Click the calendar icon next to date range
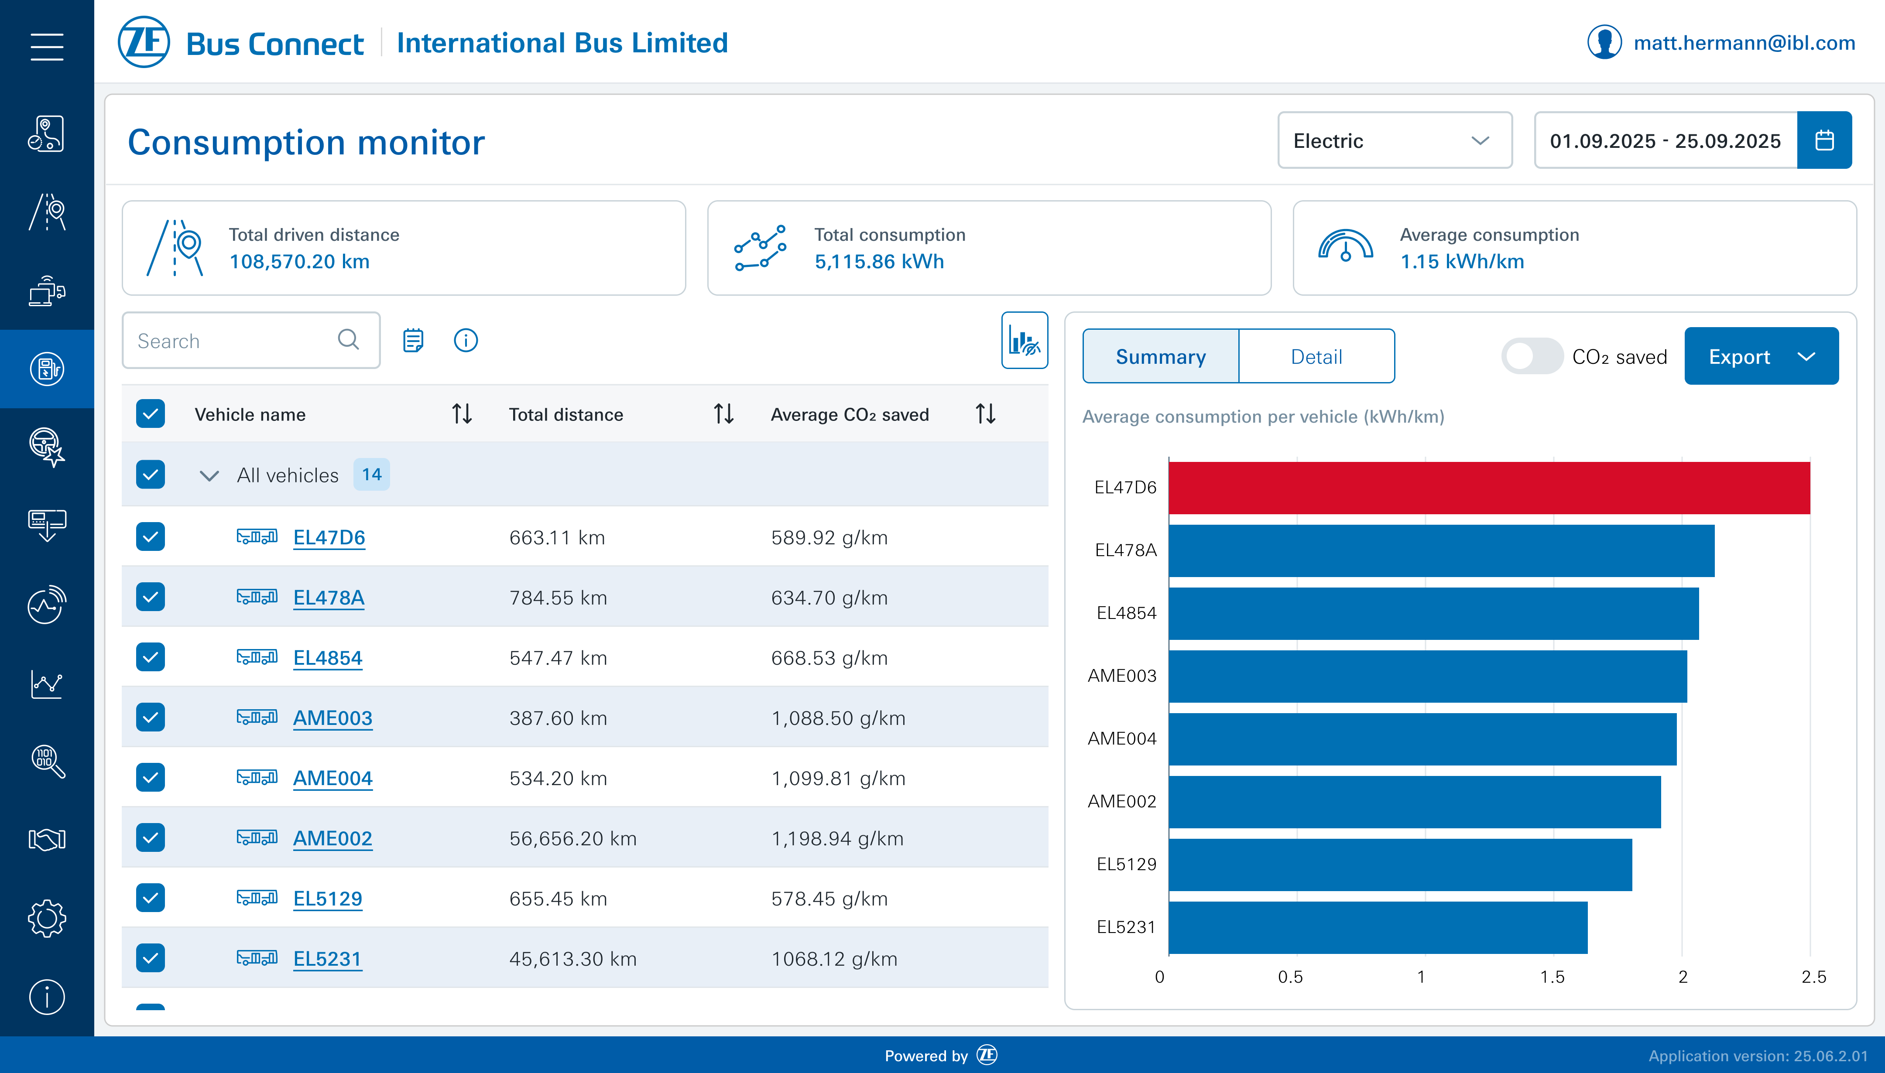This screenshot has height=1073, width=1885. coord(1824,140)
